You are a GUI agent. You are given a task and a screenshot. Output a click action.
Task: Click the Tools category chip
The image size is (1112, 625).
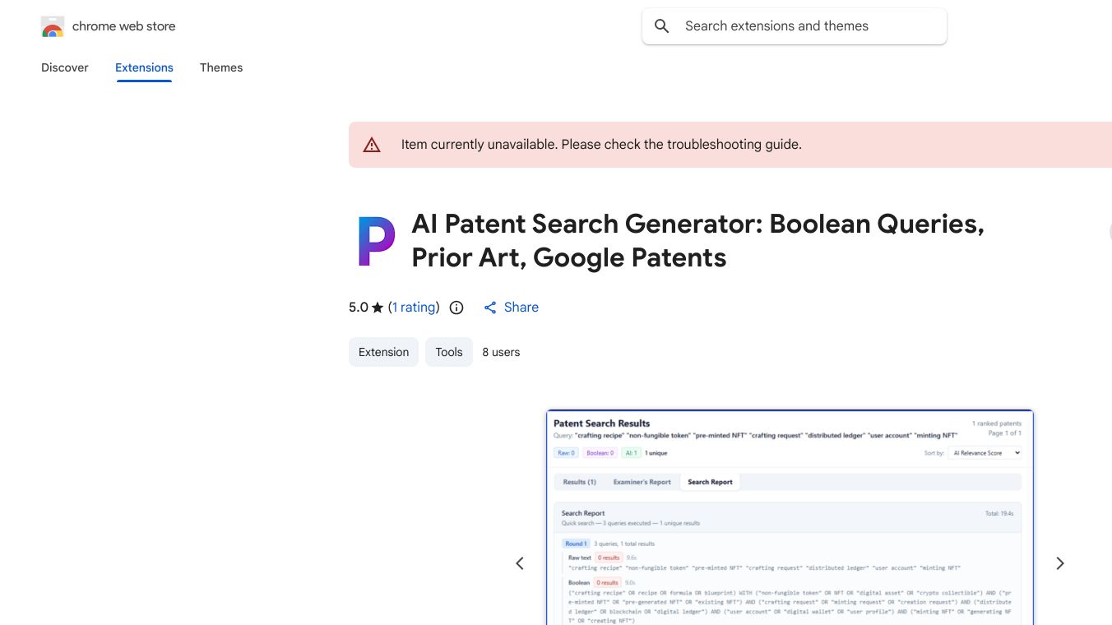(449, 352)
